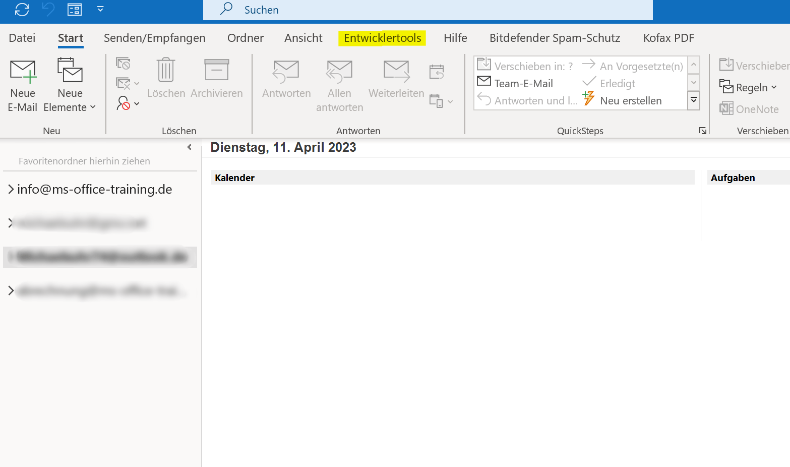Screen dimensions: 790x467
Task: Switch to the Senden/Empfangen tab
Action: (x=155, y=38)
